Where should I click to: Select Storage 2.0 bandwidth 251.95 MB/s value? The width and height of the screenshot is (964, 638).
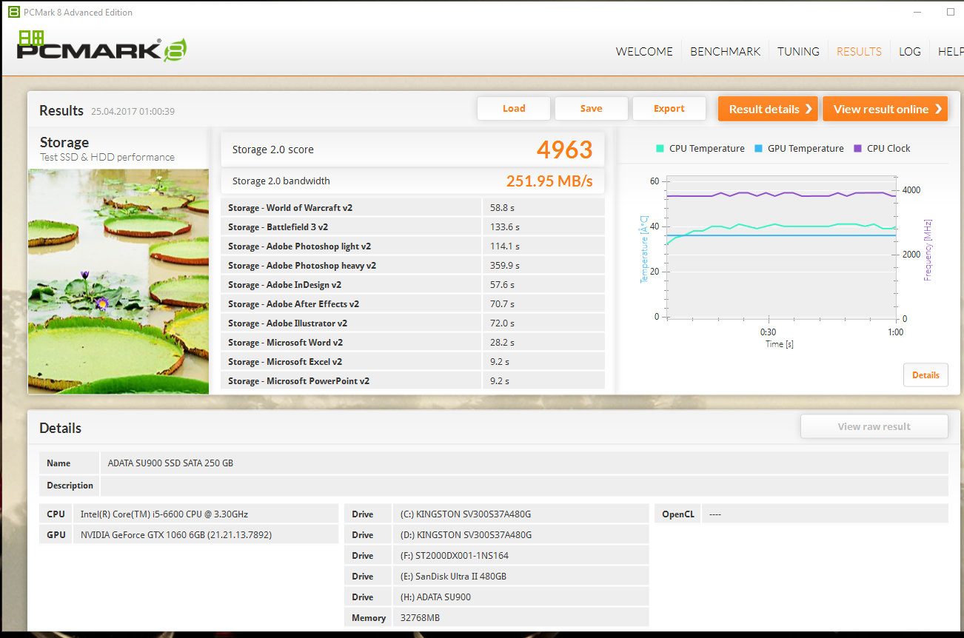[549, 181]
